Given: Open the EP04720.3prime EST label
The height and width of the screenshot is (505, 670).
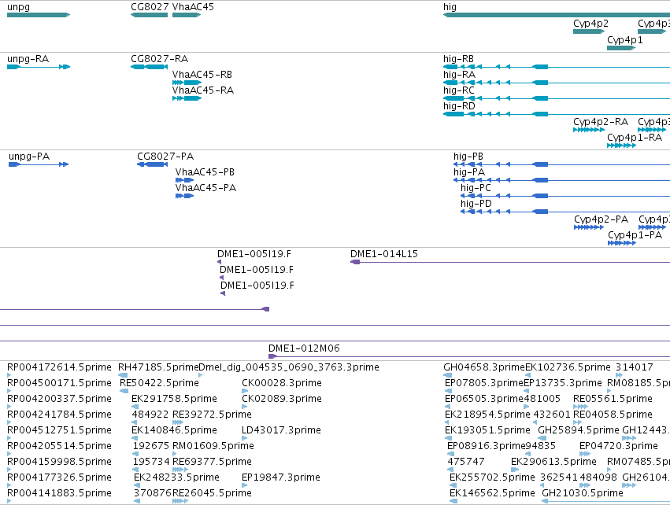Looking at the screenshot, I should click(619, 447).
